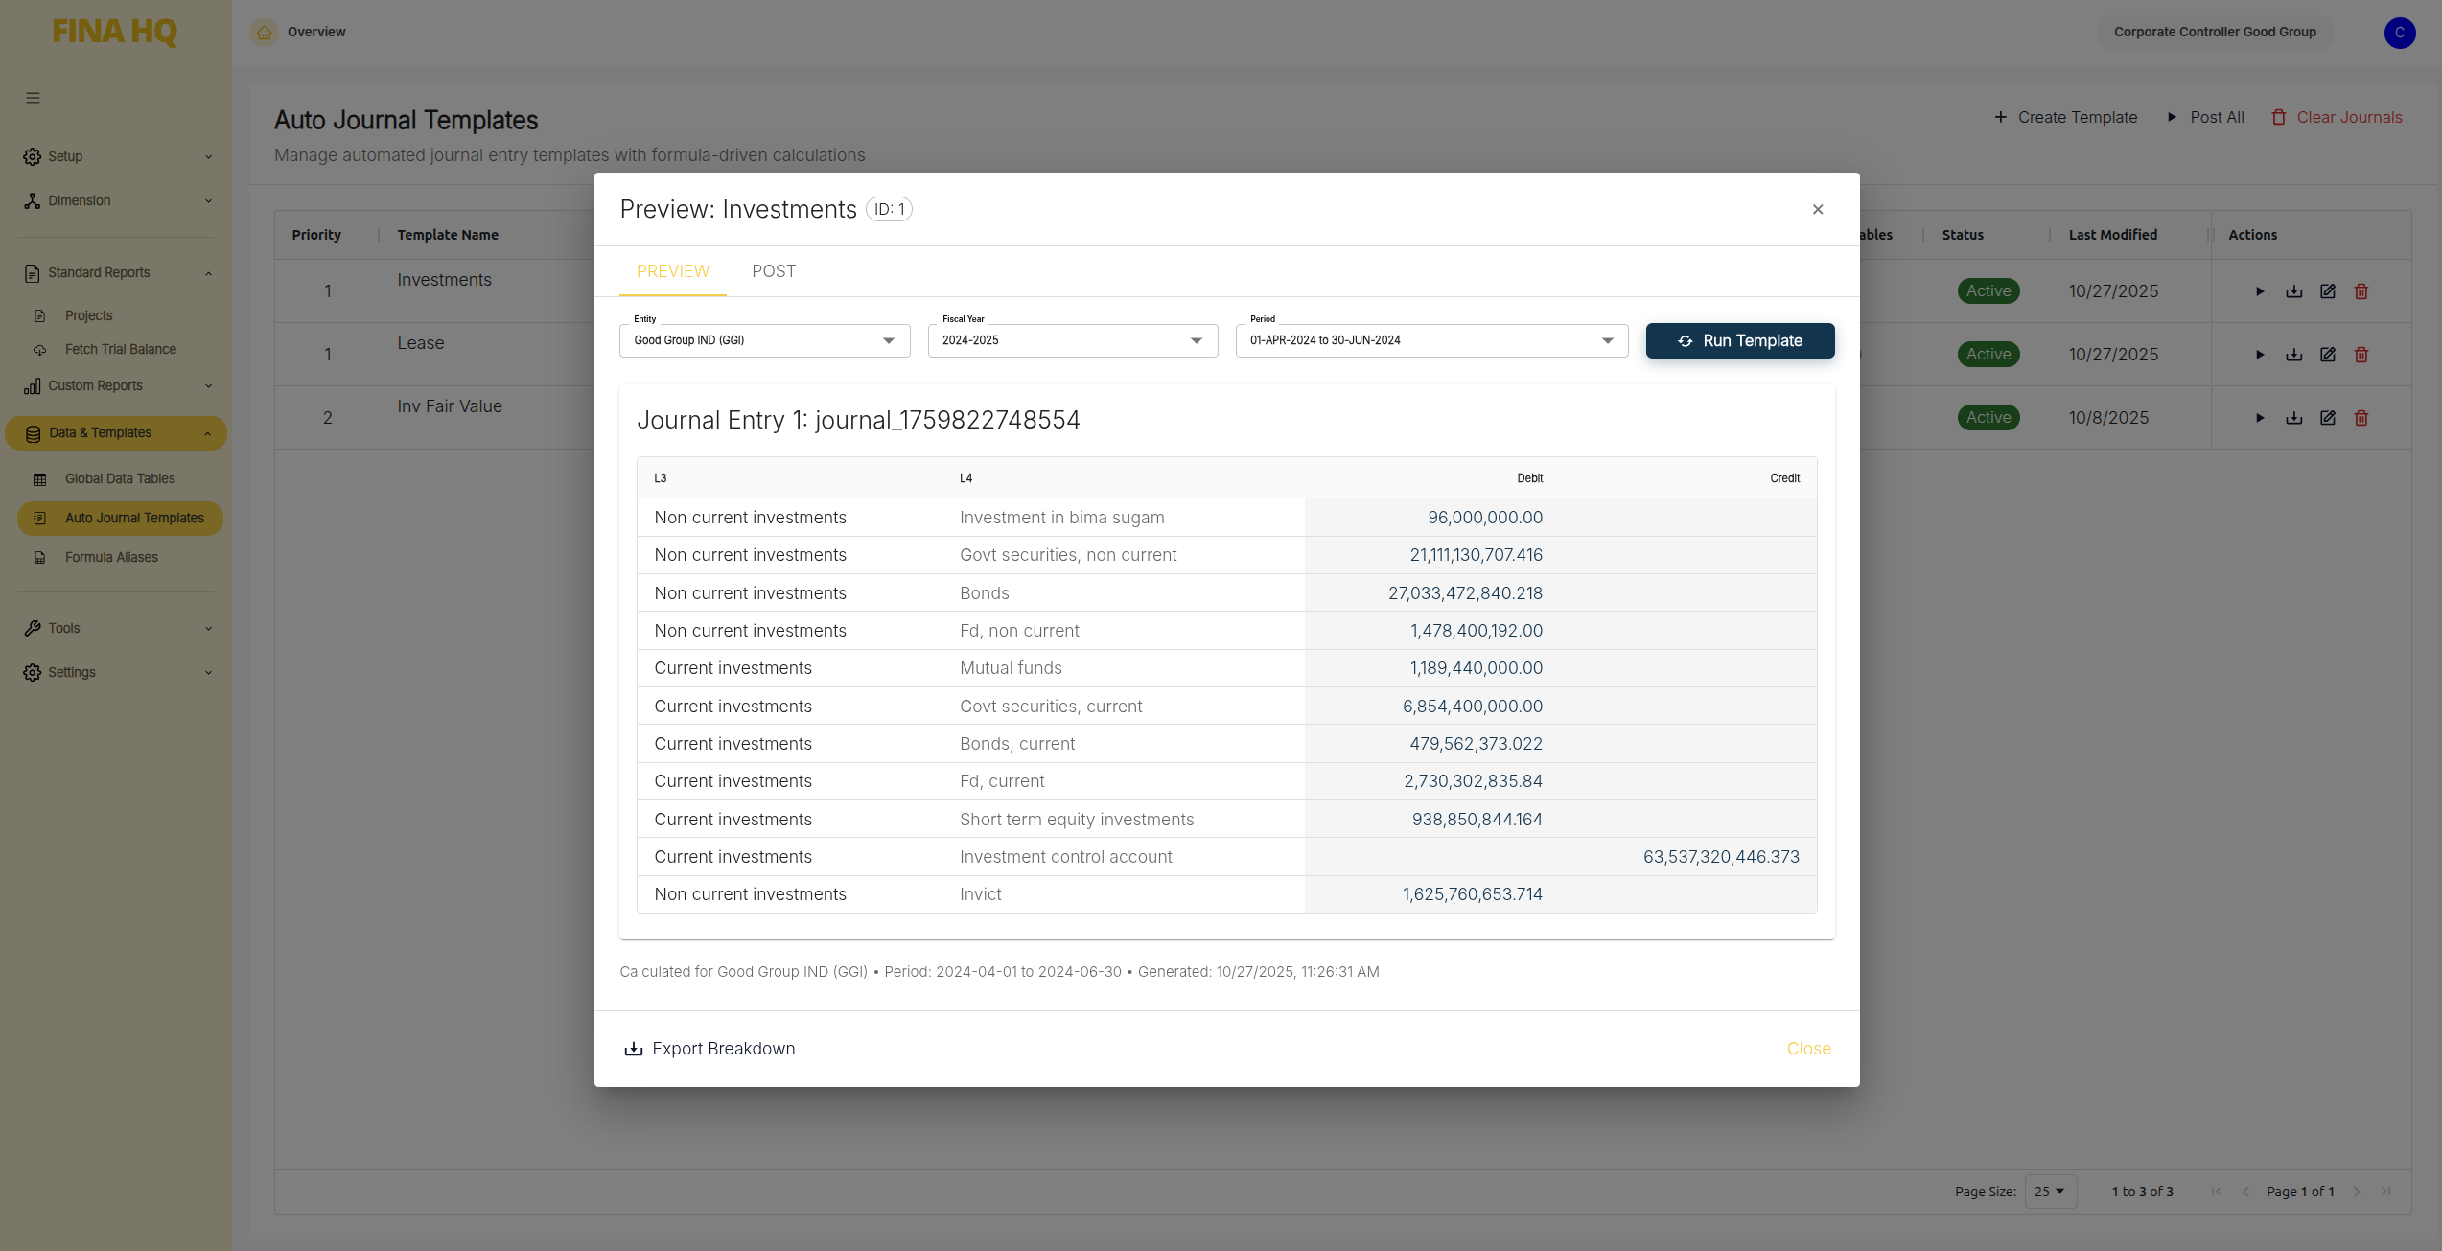Image resolution: width=2442 pixels, height=1251 pixels.
Task: Click the hamburger menu icon in sidebar
Action: click(x=33, y=98)
